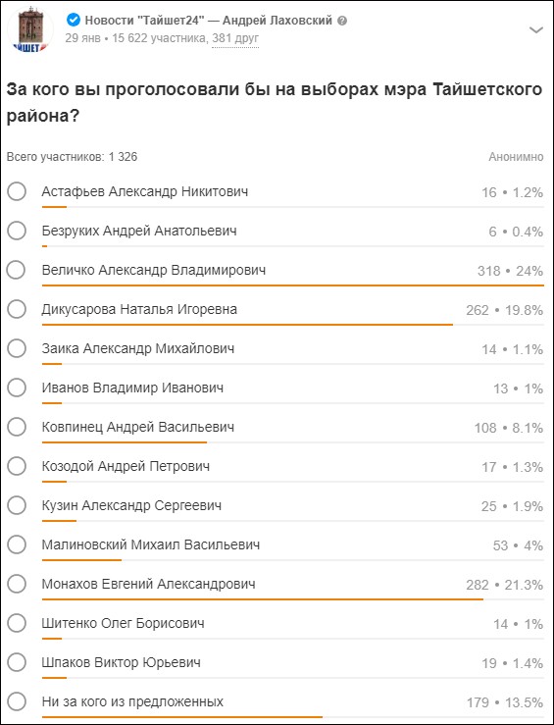Select Безруких Андрей Анатольевич radio option
The image size is (554, 725).
pos(17,231)
